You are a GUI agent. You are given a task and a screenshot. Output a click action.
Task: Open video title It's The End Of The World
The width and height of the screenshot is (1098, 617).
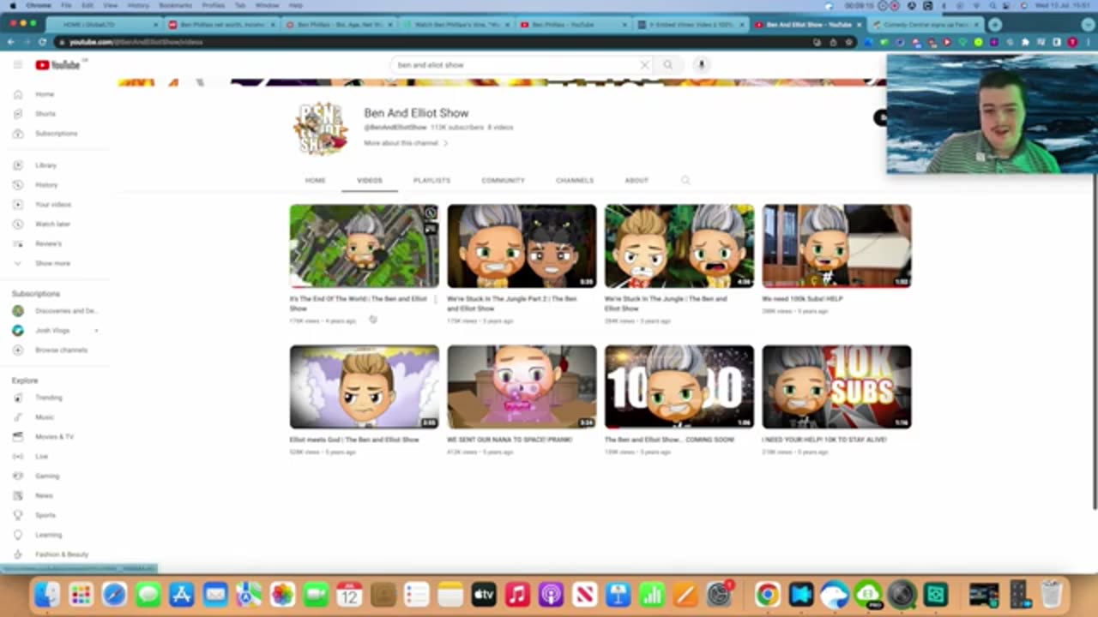(x=358, y=303)
